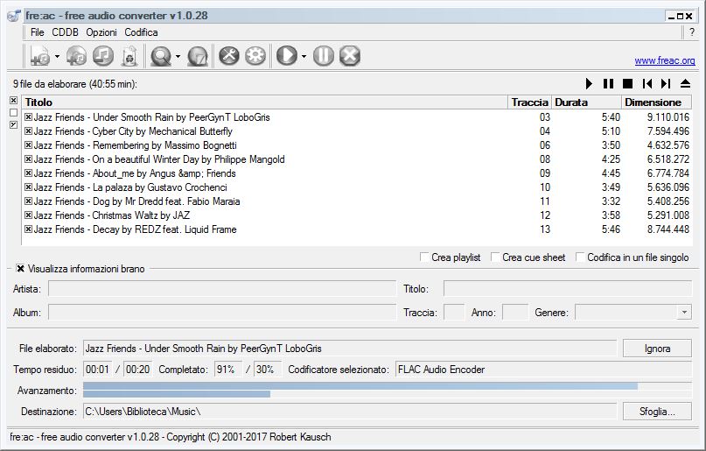Click the Titolo column header
Image resolution: width=706 pixels, height=451 pixels.
265,102
